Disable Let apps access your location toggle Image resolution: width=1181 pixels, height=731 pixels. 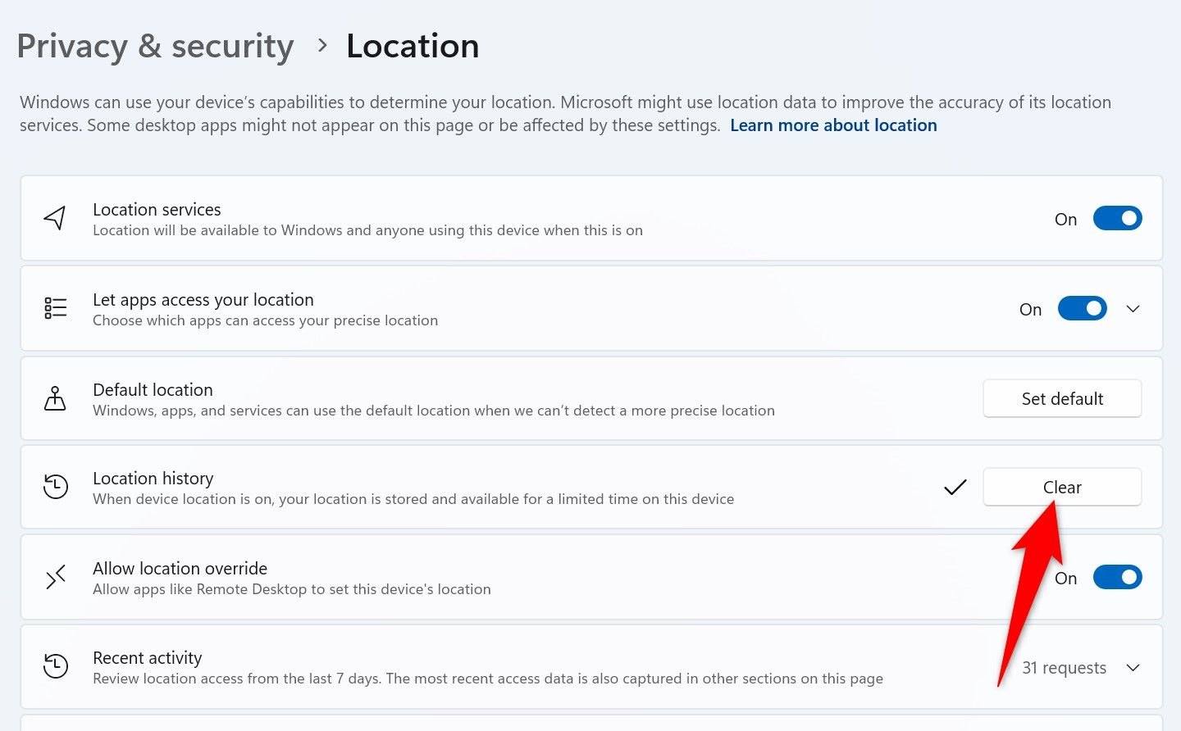(x=1082, y=309)
